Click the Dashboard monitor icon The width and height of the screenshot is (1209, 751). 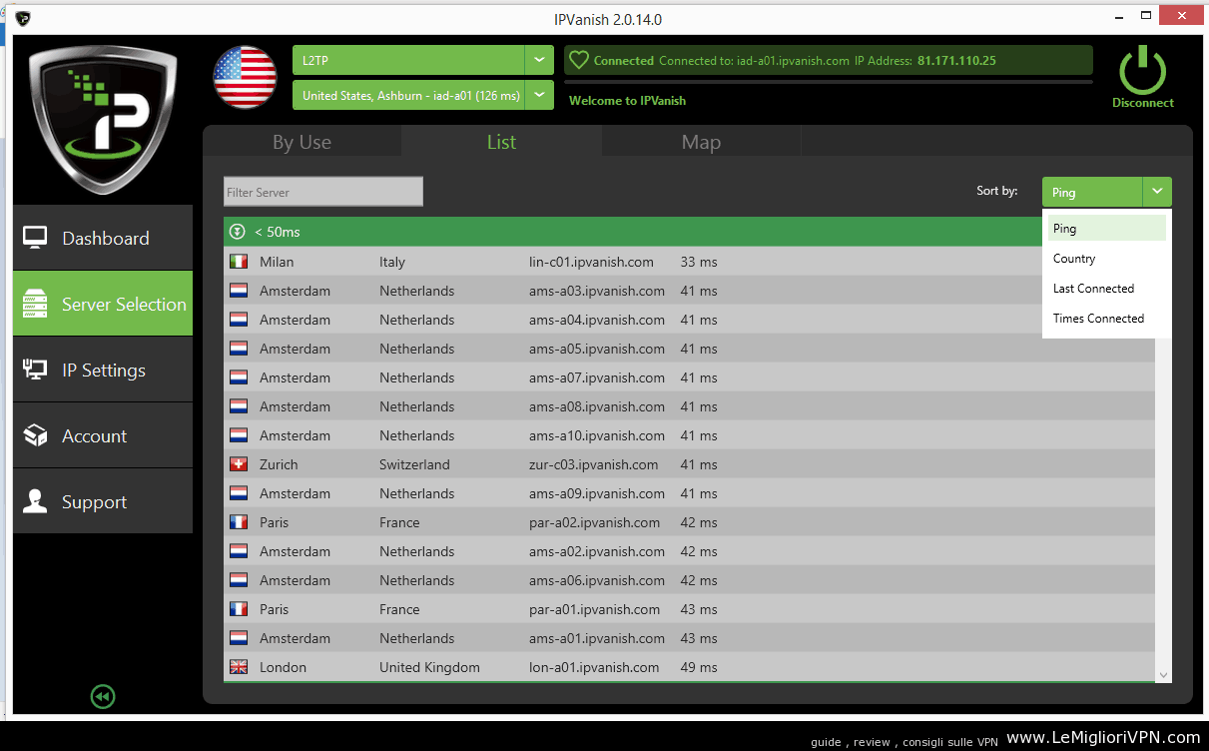coord(36,238)
